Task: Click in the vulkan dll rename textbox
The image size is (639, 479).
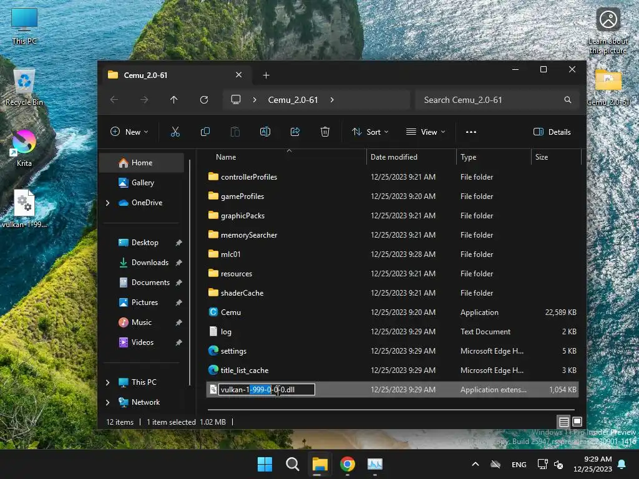Action: coord(266,390)
